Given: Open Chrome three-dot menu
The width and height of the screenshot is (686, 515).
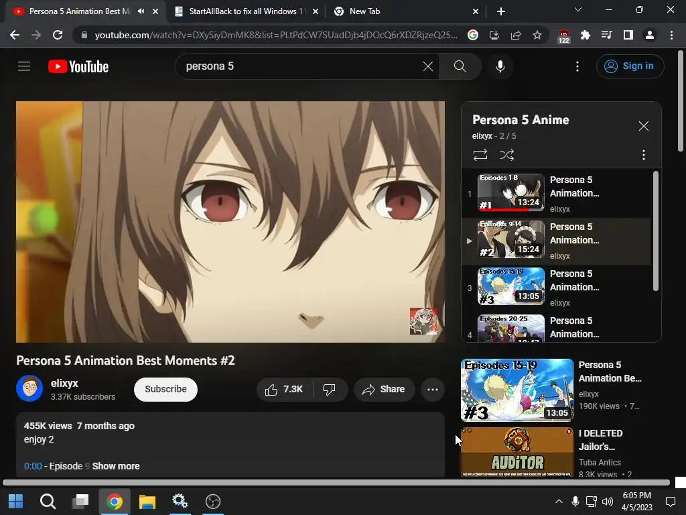Looking at the screenshot, I should pos(671,35).
